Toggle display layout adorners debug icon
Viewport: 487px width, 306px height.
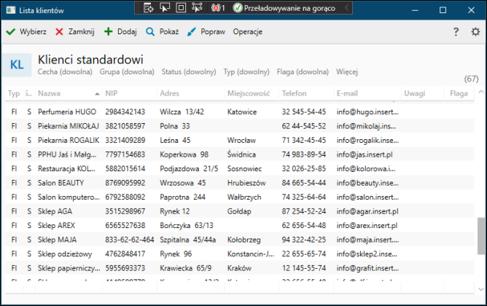coord(181,8)
